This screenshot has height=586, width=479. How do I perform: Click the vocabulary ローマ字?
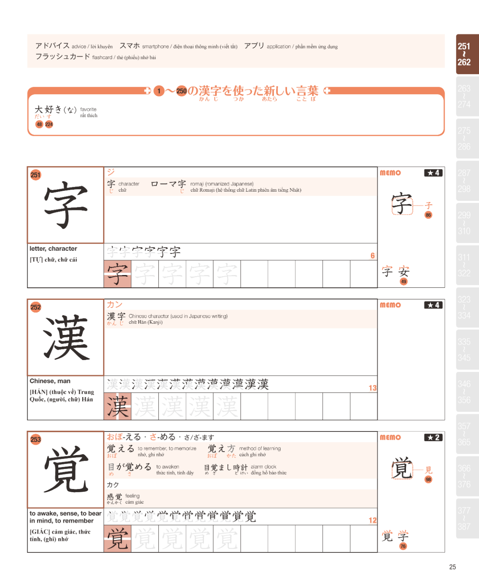(168, 184)
